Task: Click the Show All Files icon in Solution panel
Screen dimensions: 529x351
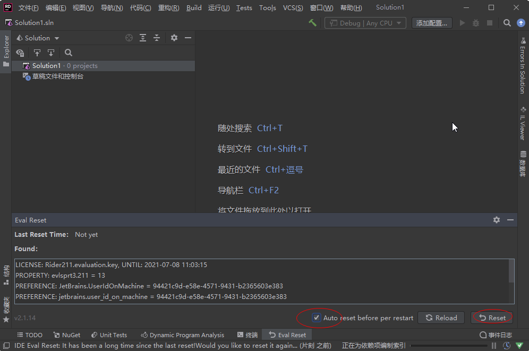Action: coord(20,53)
